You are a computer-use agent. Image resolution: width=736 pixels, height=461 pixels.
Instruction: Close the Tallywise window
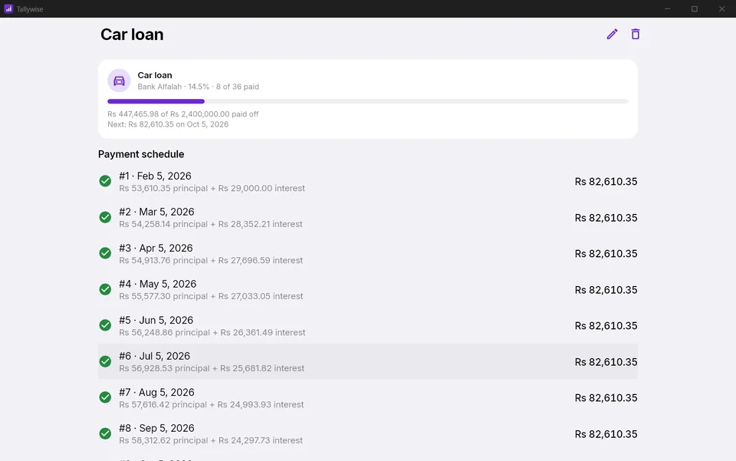pyautogui.click(x=722, y=9)
